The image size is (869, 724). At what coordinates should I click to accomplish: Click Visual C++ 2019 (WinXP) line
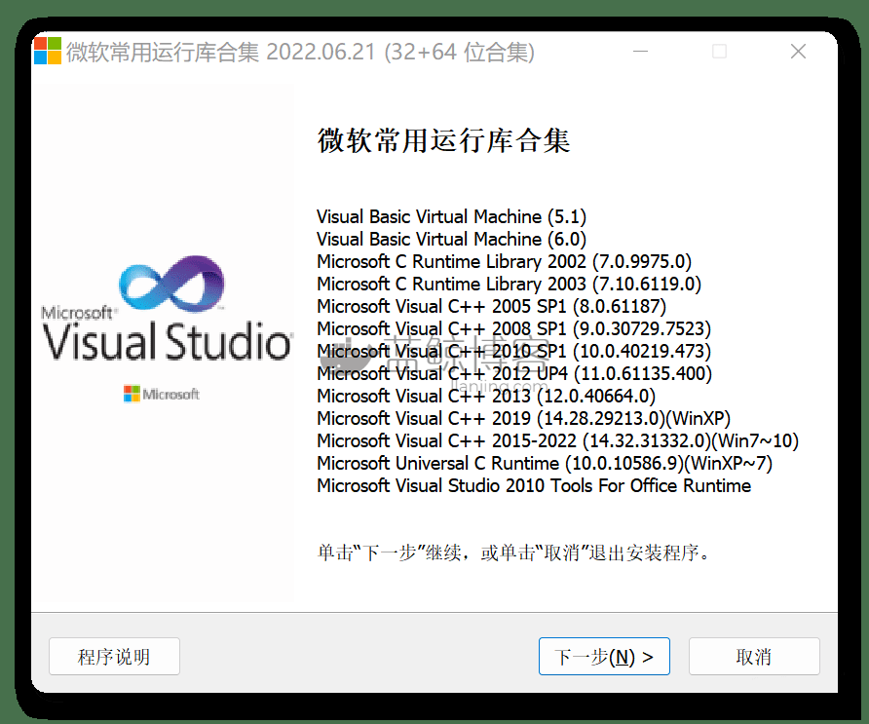coord(524,419)
